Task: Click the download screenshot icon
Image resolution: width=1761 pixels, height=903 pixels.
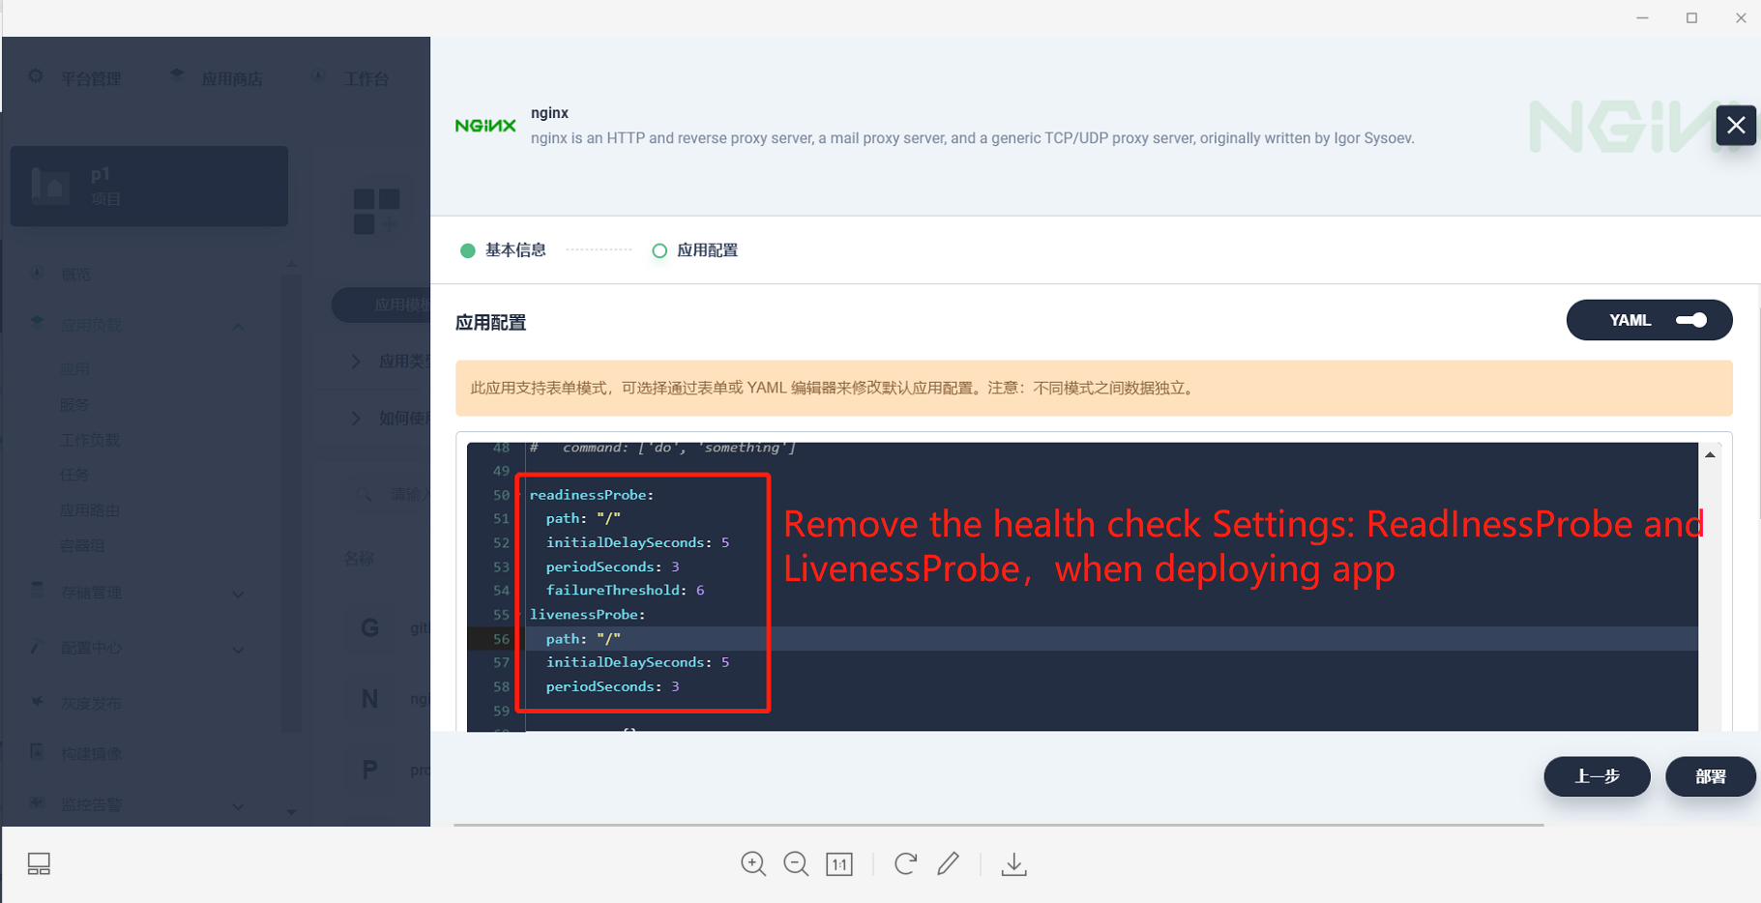Action: [1013, 863]
